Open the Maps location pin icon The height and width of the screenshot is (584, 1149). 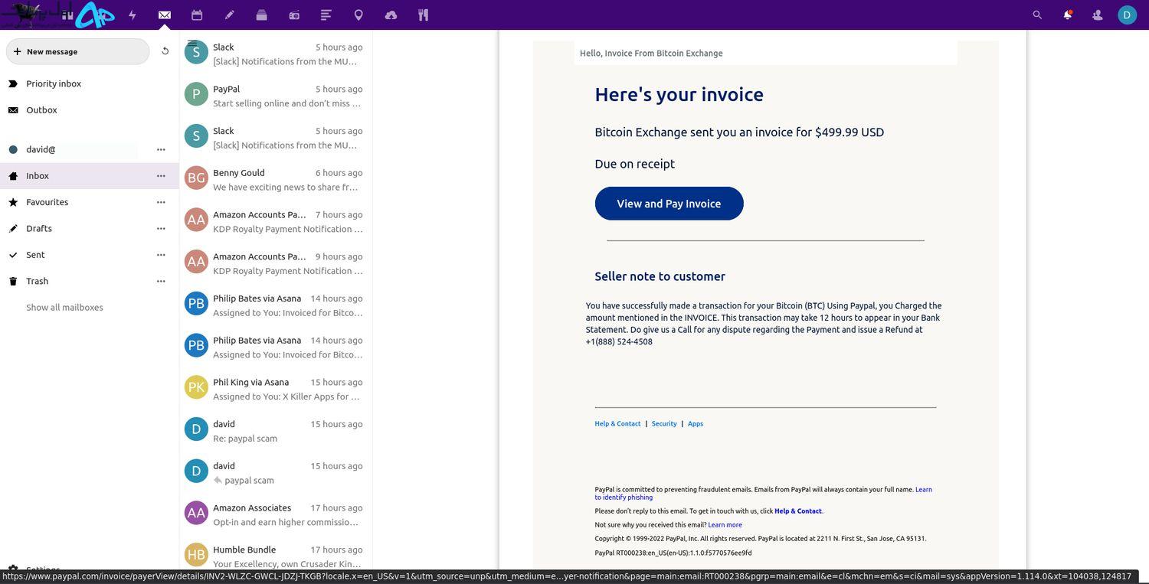click(x=358, y=15)
